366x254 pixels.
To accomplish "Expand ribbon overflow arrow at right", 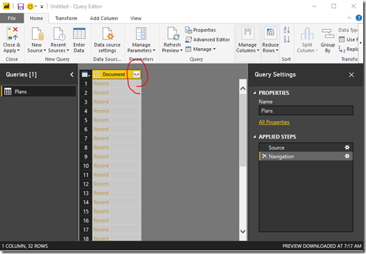I will click(x=360, y=42).
